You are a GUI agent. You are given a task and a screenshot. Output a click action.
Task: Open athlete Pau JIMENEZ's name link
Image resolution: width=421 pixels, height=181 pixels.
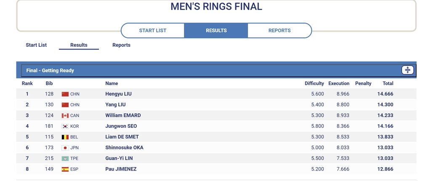click(121, 169)
